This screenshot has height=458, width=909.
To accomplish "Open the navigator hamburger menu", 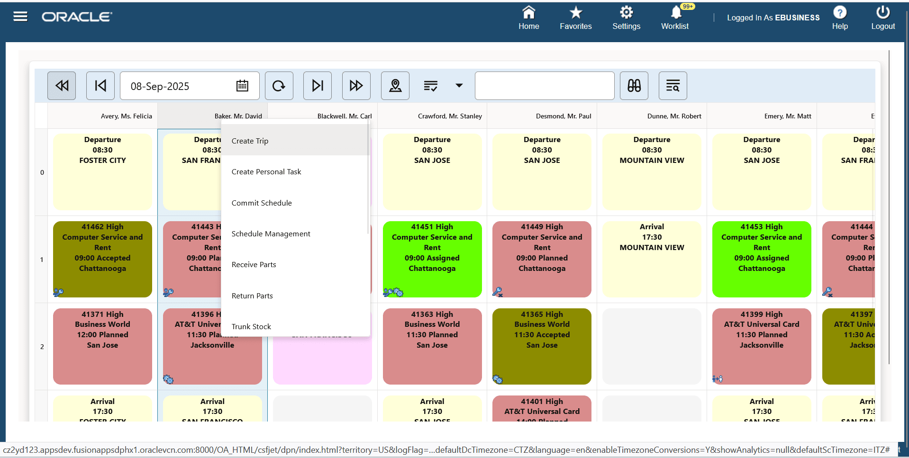I will click(20, 16).
